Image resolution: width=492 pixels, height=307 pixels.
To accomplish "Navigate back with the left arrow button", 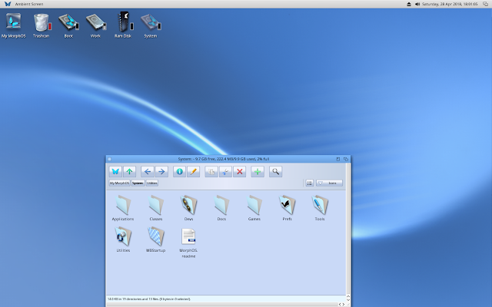I will click(148, 171).
